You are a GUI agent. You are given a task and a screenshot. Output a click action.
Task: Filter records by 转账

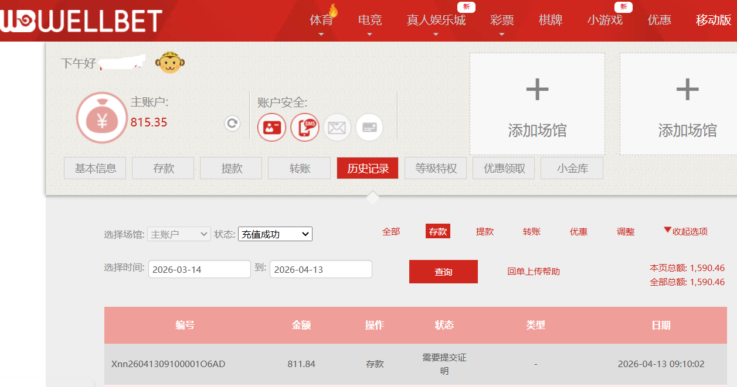tap(532, 232)
